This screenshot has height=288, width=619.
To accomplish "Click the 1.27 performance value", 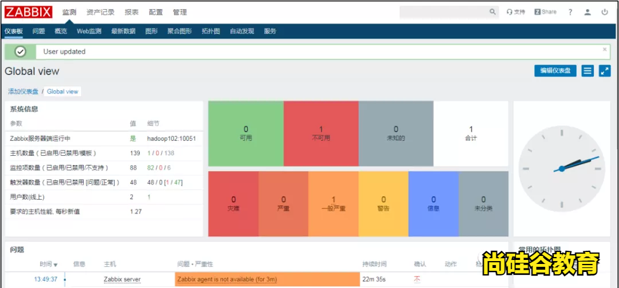I will [136, 211].
